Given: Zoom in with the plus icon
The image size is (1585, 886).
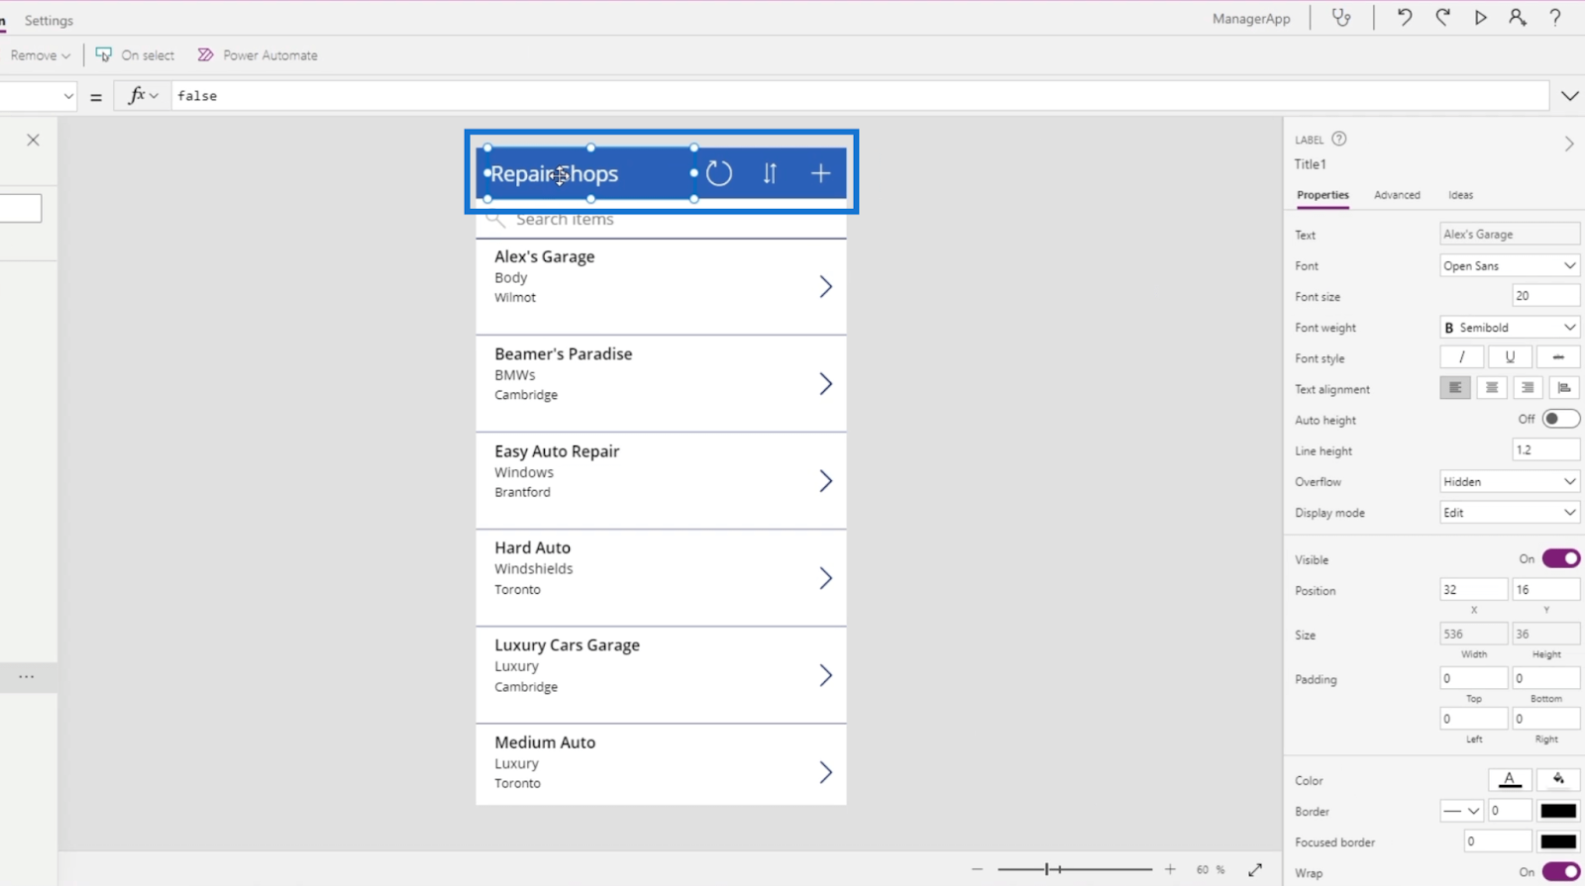Looking at the screenshot, I should click(x=1170, y=869).
